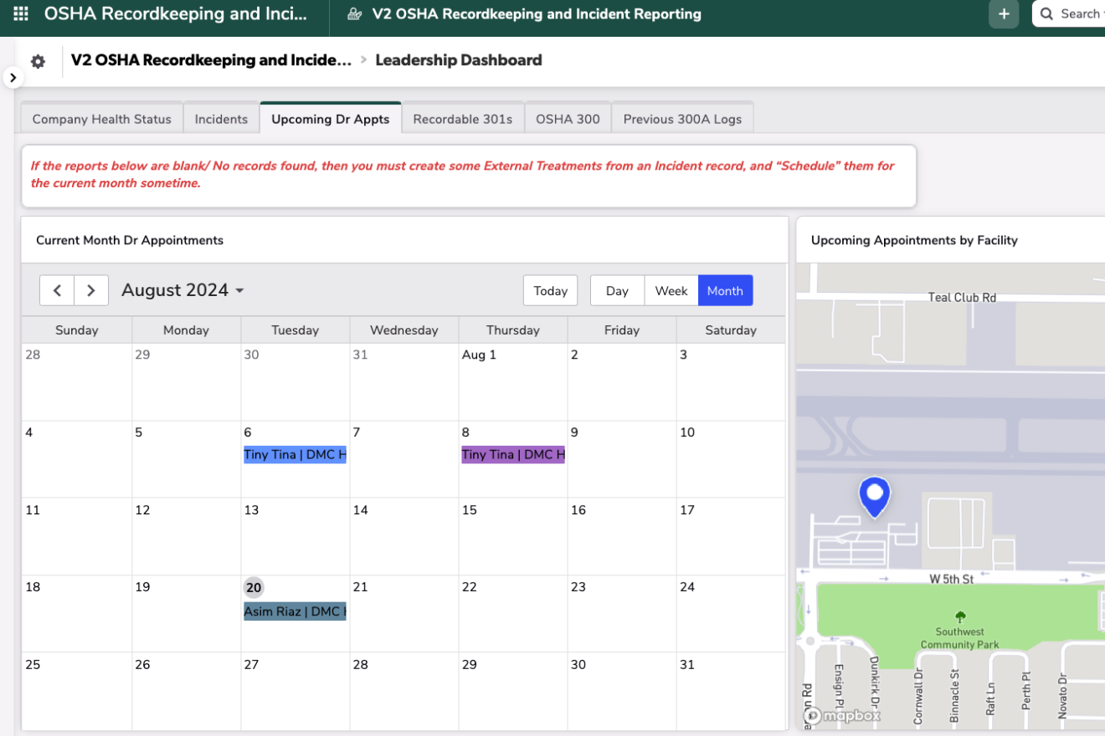This screenshot has height=736, width=1105.
Task: Click the Today button
Action: pyautogui.click(x=550, y=290)
